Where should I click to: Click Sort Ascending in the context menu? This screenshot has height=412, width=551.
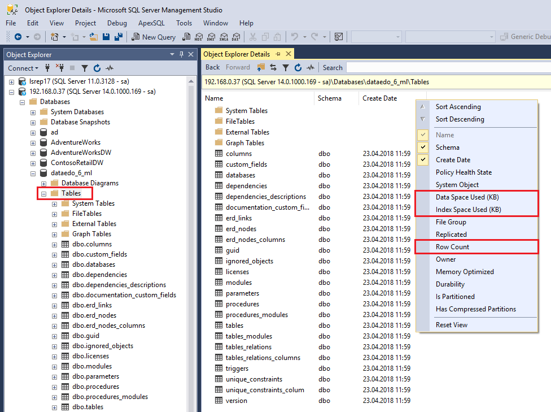tap(460, 106)
